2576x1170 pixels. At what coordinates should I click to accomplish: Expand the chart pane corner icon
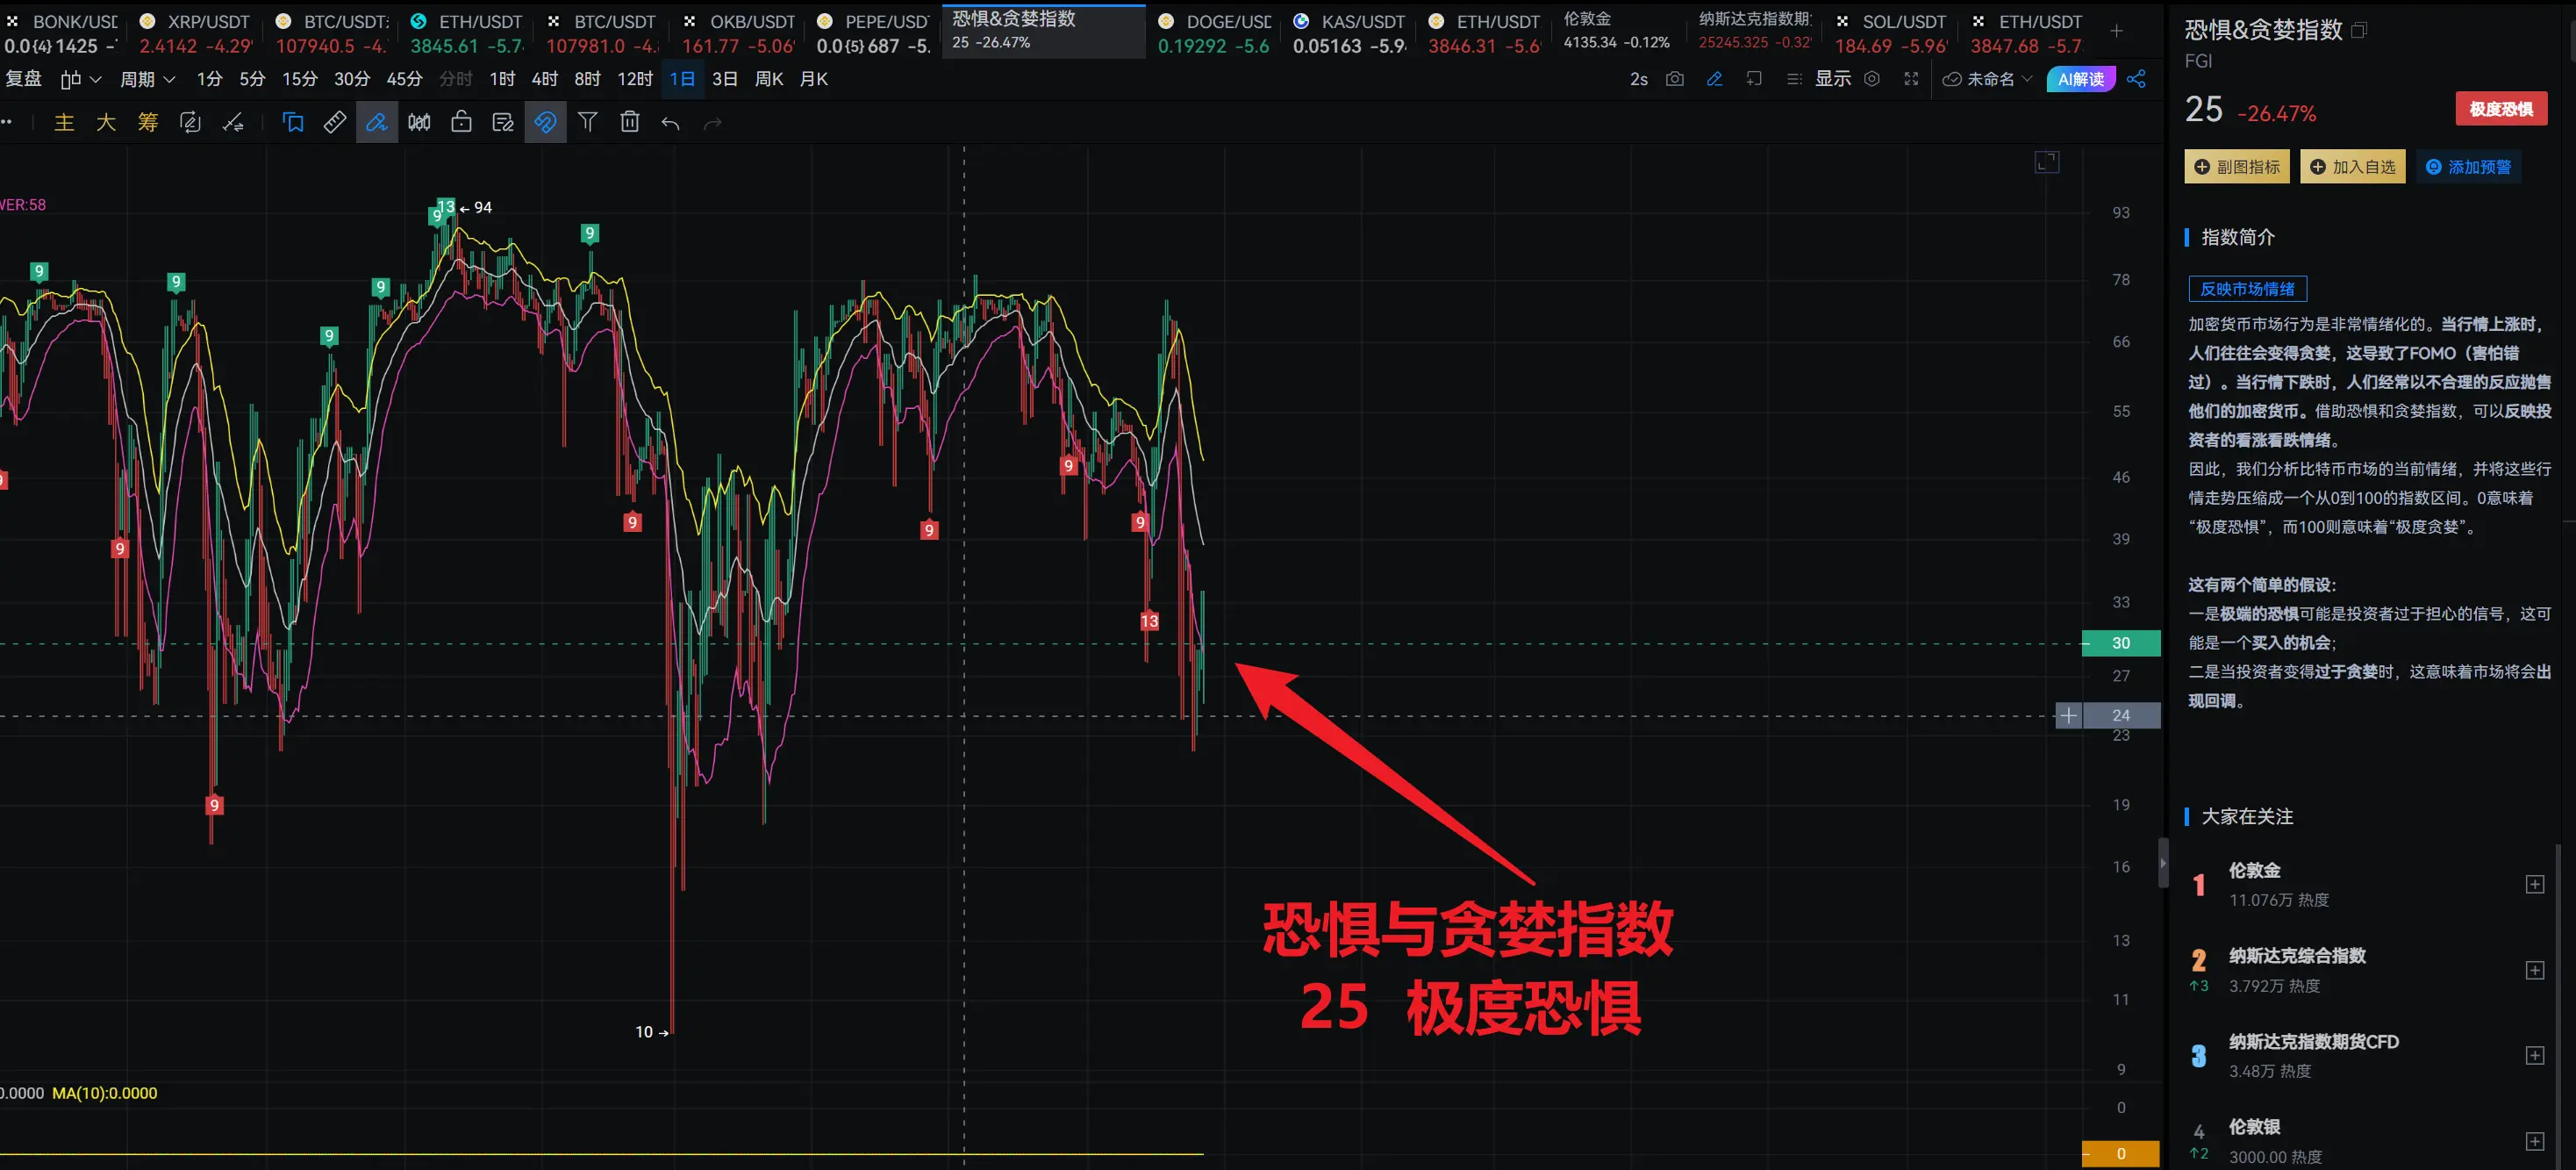click(2047, 162)
